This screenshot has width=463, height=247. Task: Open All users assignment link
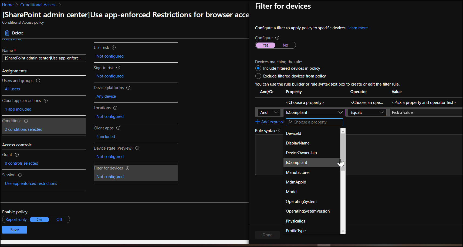(x=12, y=89)
